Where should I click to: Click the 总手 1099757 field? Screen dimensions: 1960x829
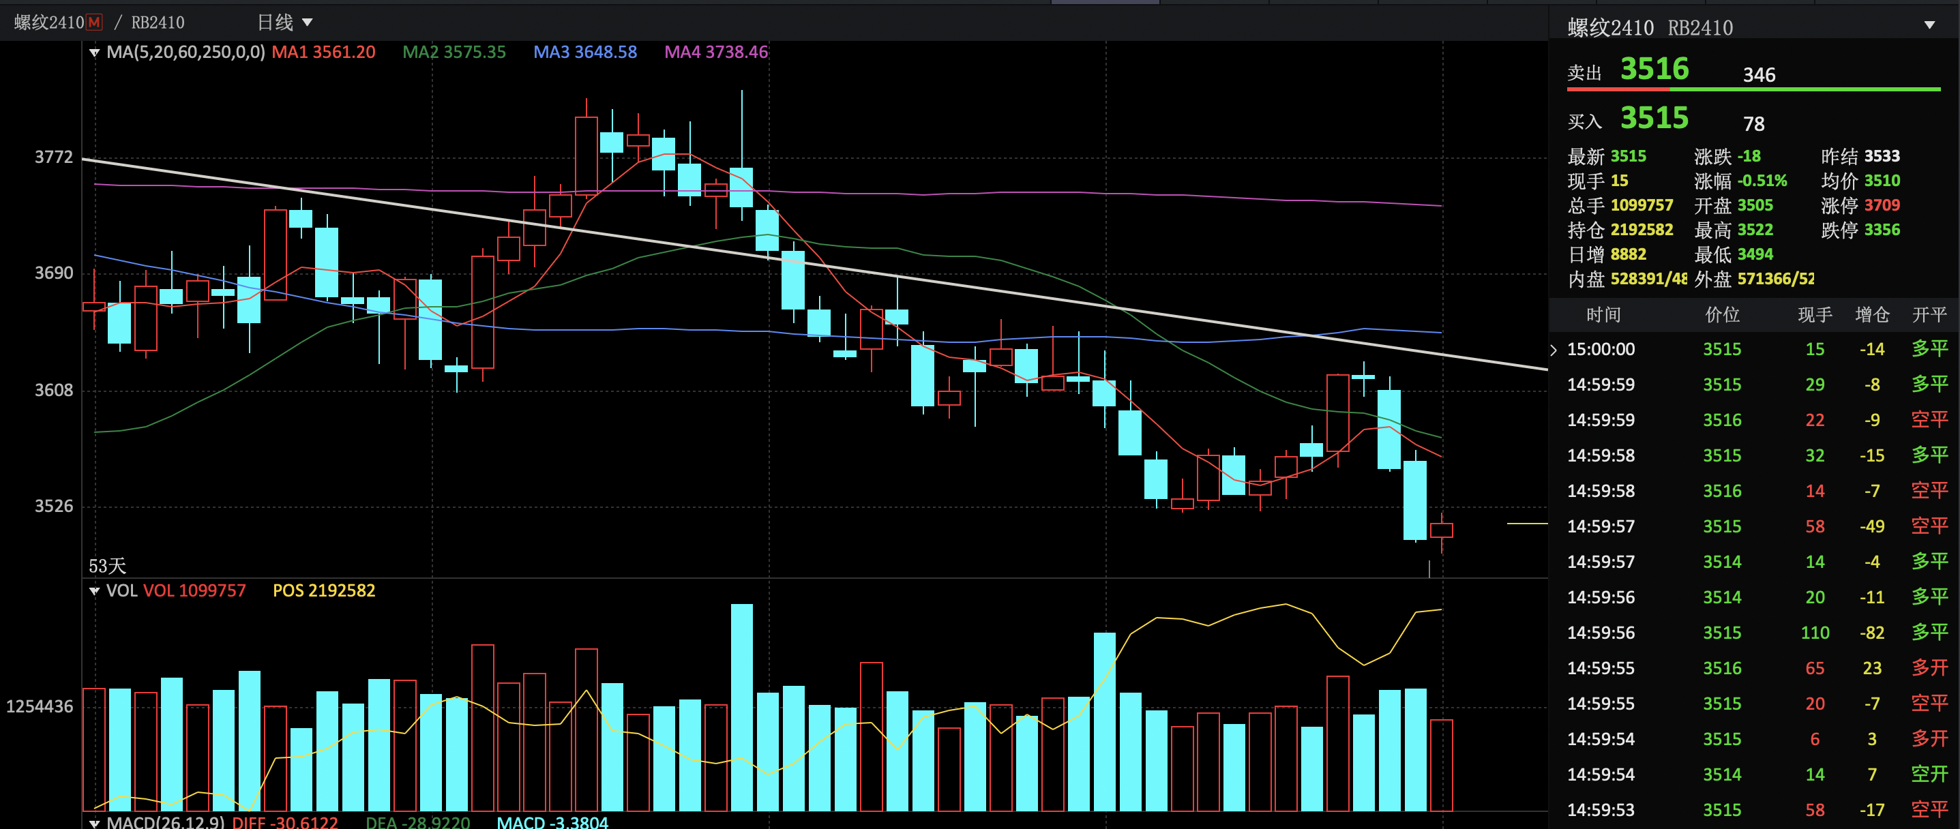click(x=1620, y=205)
